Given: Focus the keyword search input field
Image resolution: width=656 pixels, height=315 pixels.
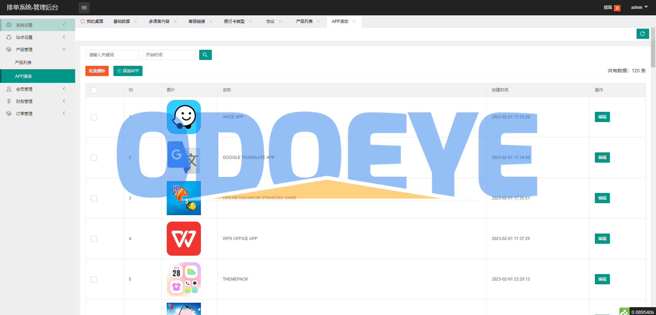Looking at the screenshot, I should pyautogui.click(x=112, y=55).
